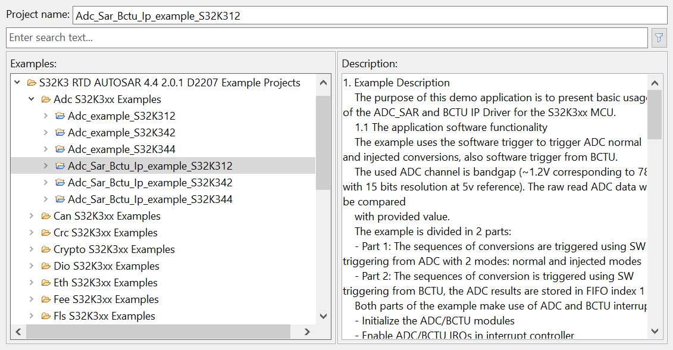Click the open folder icon of Adc S32K3xx Examples
673x350 pixels.
tap(46, 99)
